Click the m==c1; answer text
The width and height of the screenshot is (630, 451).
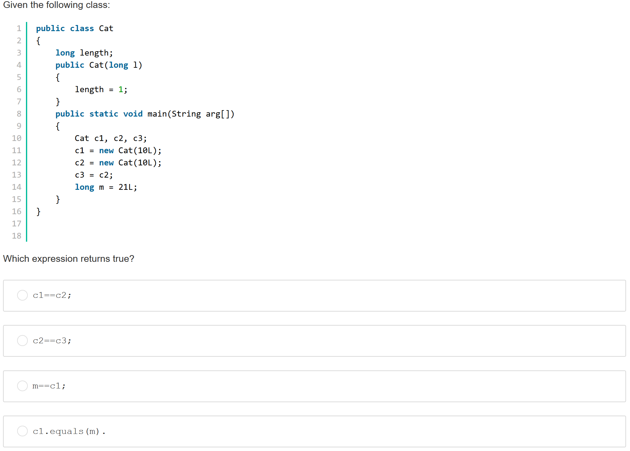(49, 386)
